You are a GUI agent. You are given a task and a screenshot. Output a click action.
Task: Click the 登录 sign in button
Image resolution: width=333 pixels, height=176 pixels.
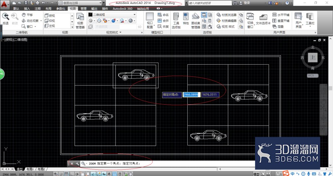point(244,3)
